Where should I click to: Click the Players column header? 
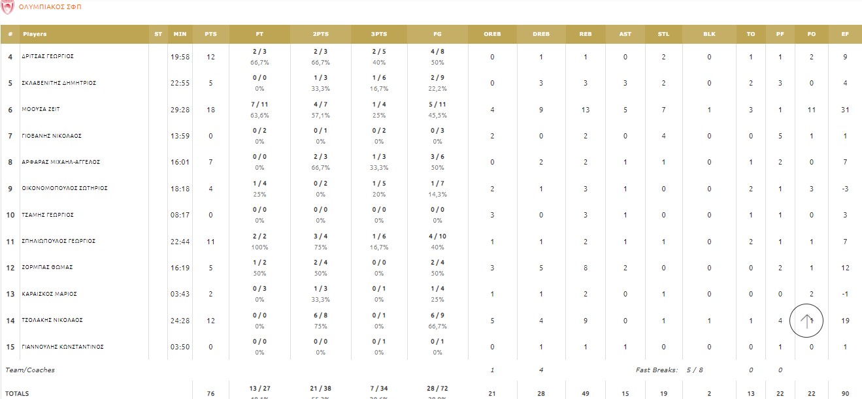click(x=35, y=34)
